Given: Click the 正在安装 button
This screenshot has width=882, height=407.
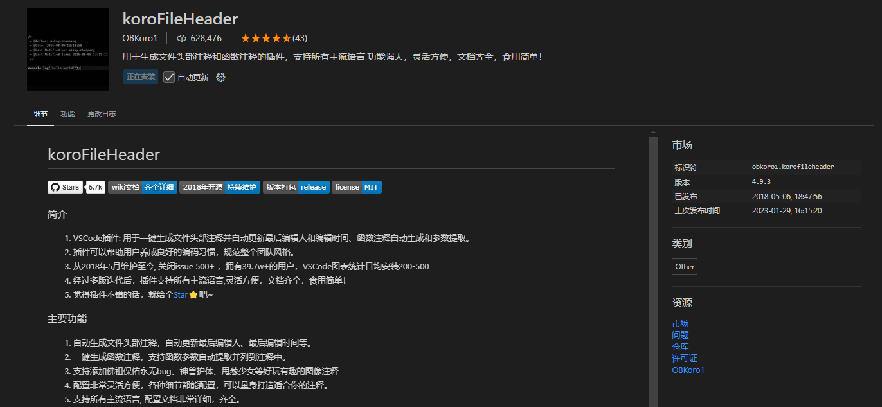Looking at the screenshot, I should pos(141,77).
